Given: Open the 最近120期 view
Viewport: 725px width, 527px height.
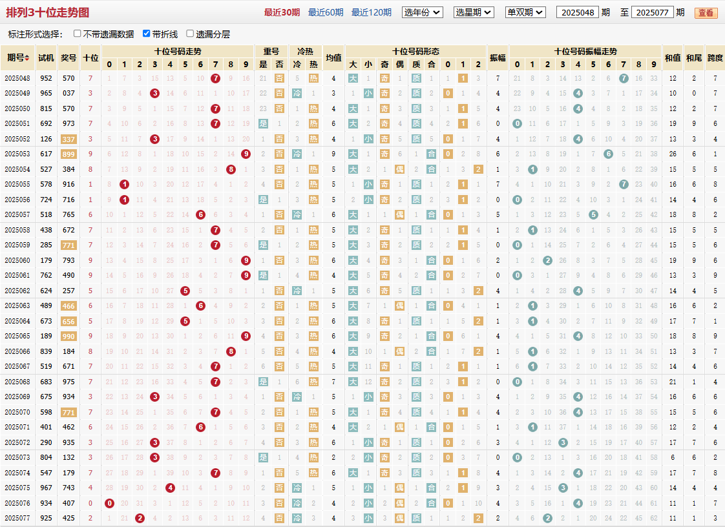Looking at the screenshot, I should pyautogui.click(x=372, y=12).
